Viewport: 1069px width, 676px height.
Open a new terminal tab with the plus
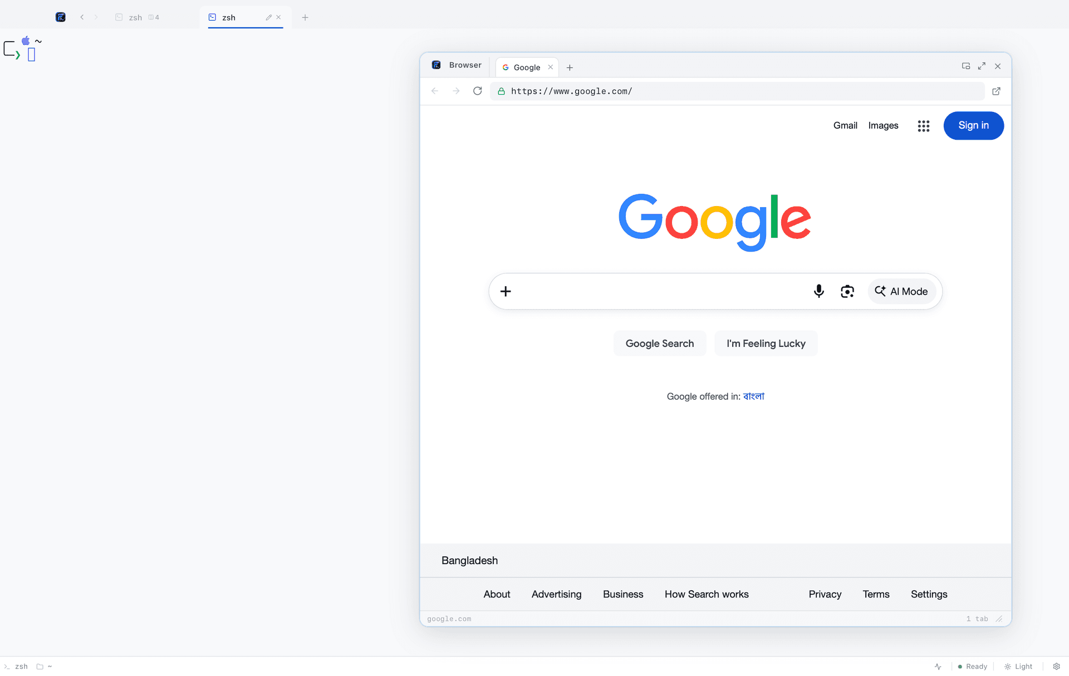point(305,17)
